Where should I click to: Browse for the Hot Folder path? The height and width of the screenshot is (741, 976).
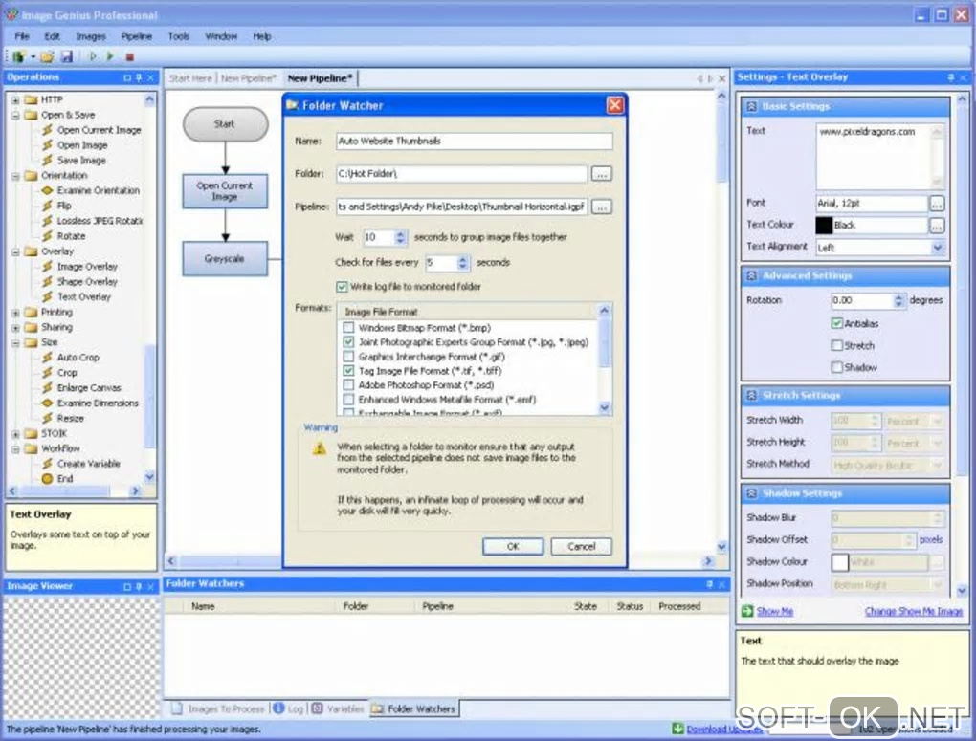click(x=601, y=174)
